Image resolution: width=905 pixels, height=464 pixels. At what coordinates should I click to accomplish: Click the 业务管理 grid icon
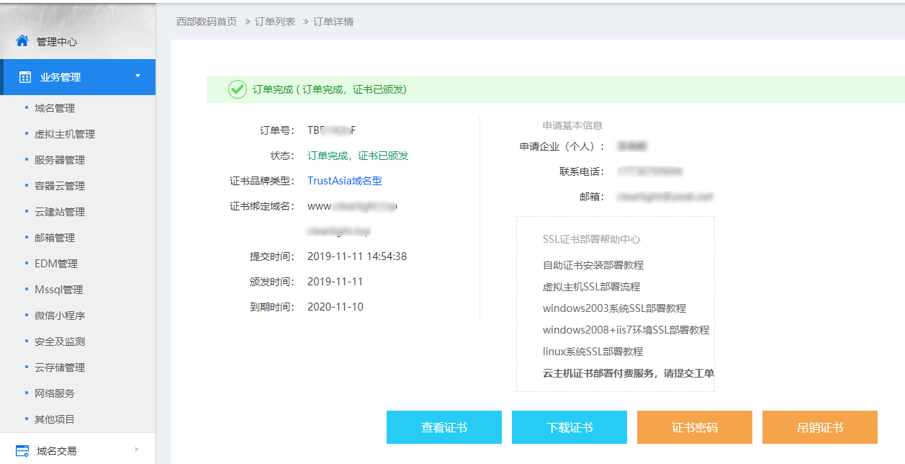click(25, 76)
